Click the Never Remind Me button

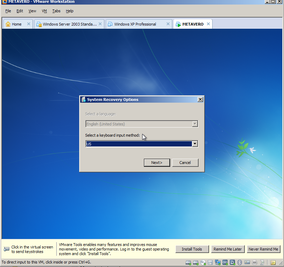click(x=264, y=249)
